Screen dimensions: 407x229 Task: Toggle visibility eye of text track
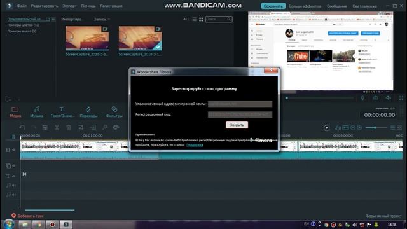tap(14, 176)
